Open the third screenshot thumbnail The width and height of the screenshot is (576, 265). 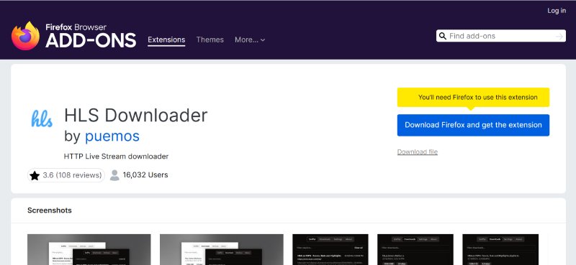point(330,250)
